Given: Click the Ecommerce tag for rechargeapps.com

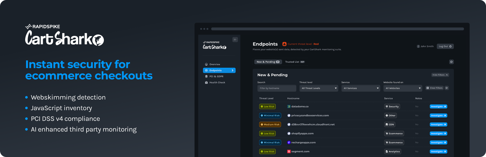Looking at the screenshot, I should (394, 143).
